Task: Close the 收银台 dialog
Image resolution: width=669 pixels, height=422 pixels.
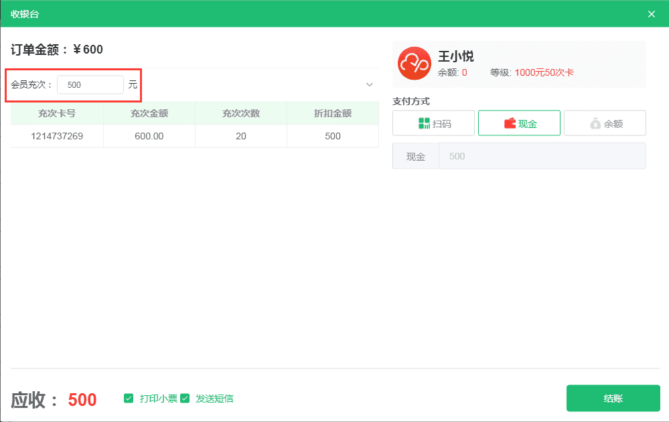Action: coord(651,14)
